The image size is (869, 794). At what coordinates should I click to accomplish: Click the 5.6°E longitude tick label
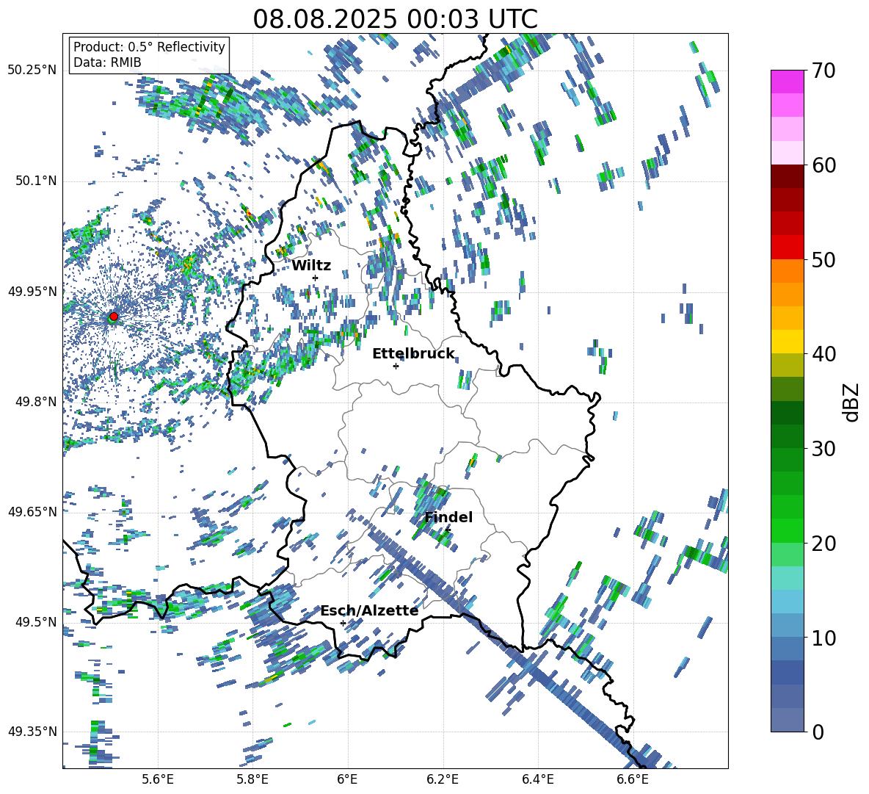coord(158,779)
